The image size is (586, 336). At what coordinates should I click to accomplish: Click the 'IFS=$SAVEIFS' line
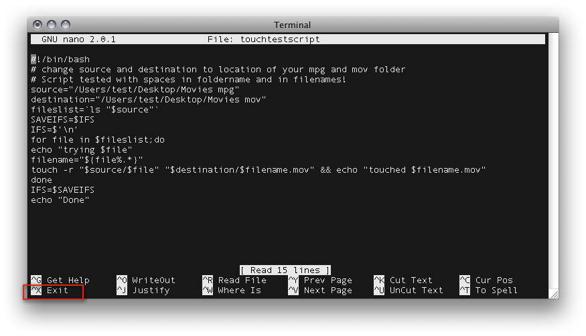63,190
